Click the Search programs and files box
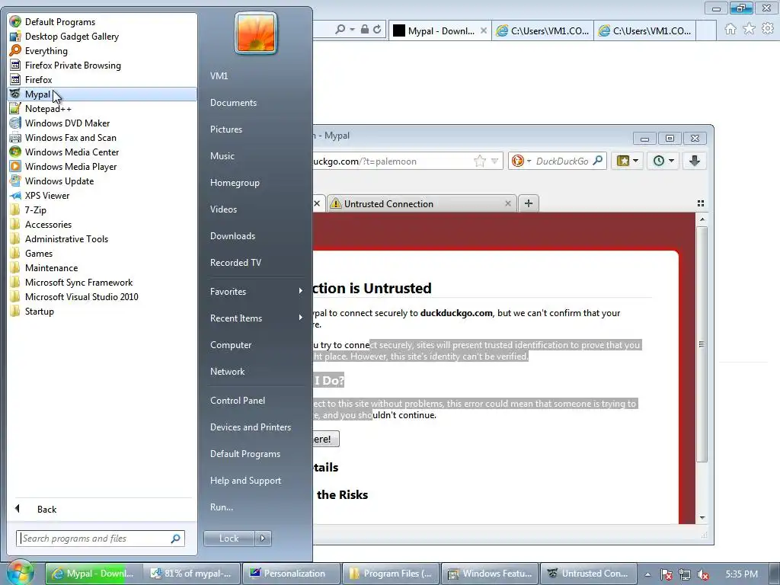Screen dimensions: 780x585 click(x=100, y=539)
